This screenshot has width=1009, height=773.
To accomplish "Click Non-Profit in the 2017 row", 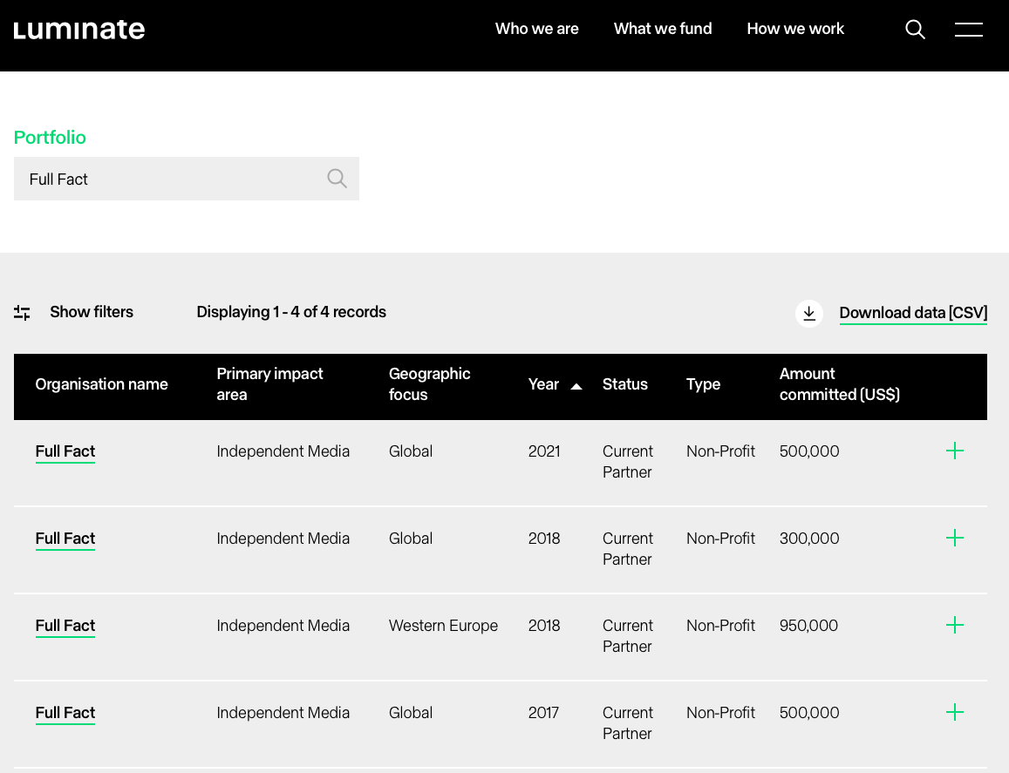I will point(720,713).
